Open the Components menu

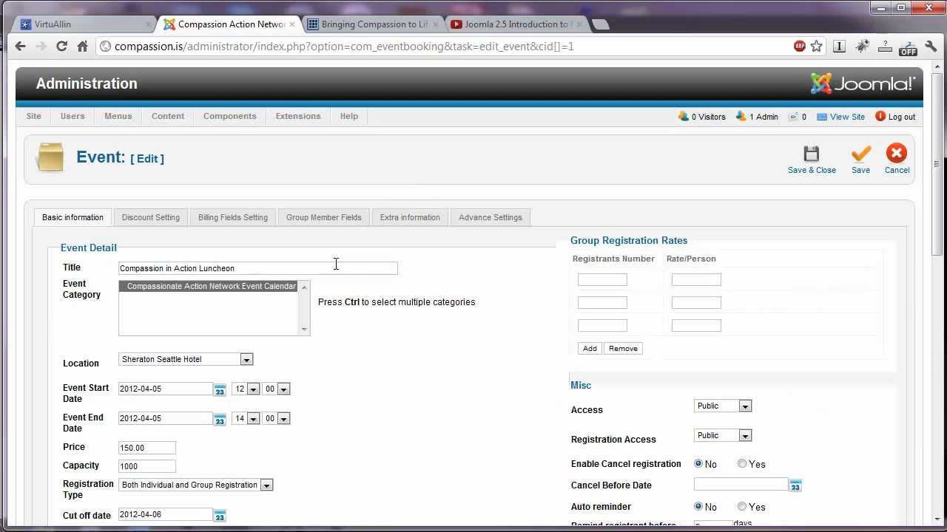229,116
